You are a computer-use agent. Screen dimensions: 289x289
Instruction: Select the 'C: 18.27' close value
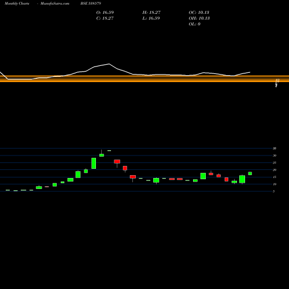pos(105,18)
